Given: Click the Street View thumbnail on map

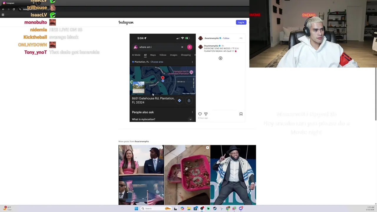Looking at the screenshot, I should tap(138, 87).
